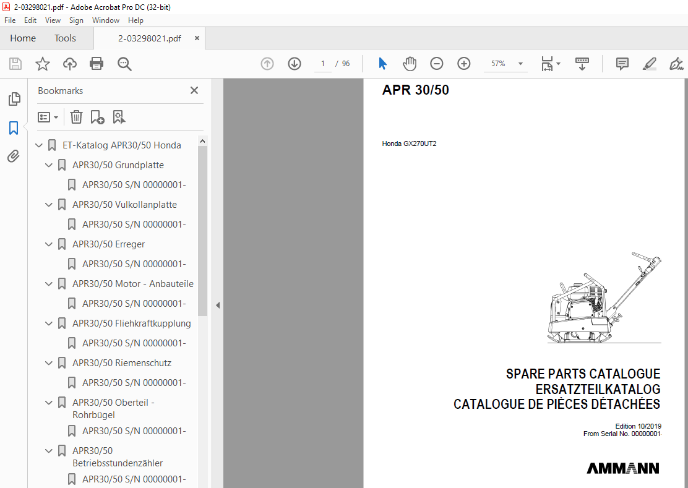Zoom out with minus button
Screen dimensions: 688x488
click(x=437, y=64)
